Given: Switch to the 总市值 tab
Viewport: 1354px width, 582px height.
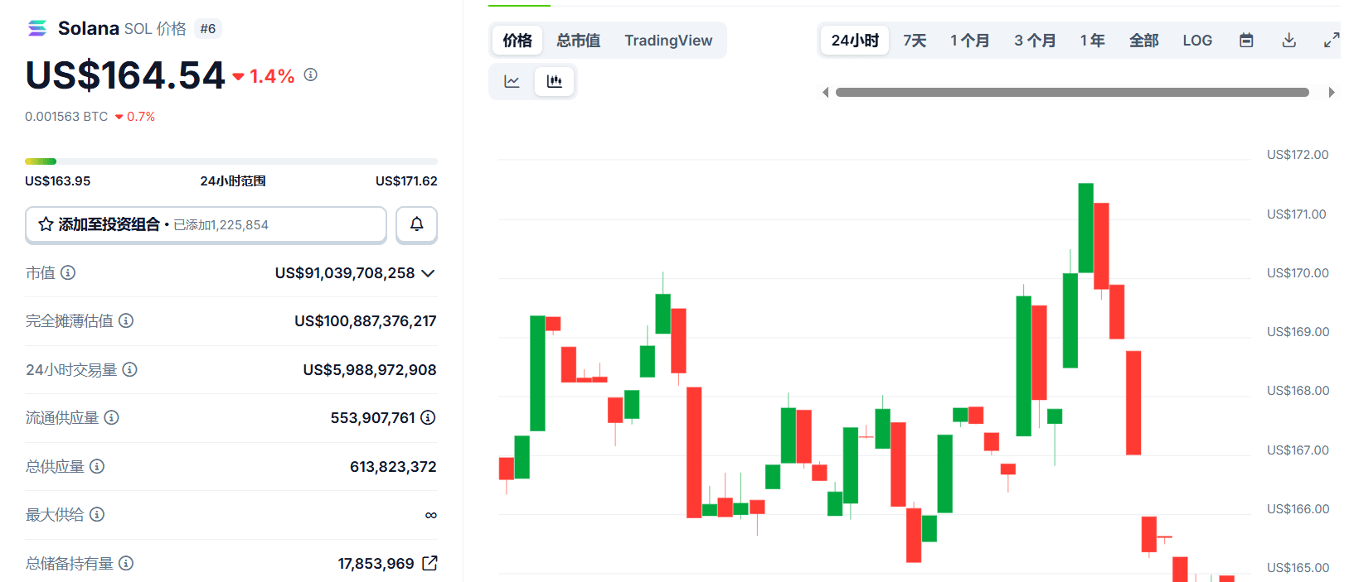Looking at the screenshot, I should (578, 41).
